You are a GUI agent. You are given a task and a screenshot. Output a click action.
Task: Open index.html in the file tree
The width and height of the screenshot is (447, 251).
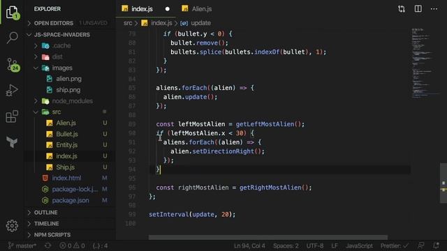tap(66, 178)
